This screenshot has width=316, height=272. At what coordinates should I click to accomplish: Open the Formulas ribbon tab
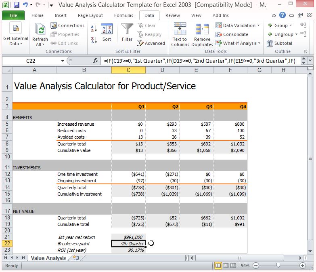point(123,15)
